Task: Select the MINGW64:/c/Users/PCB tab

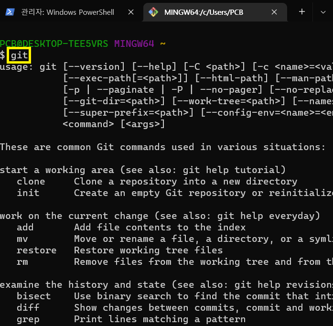Action: point(215,12)
